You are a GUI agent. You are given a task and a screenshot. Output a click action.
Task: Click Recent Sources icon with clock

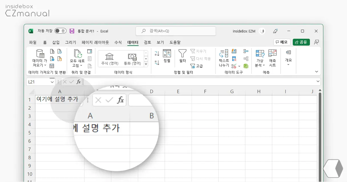[x=60, y=52]
